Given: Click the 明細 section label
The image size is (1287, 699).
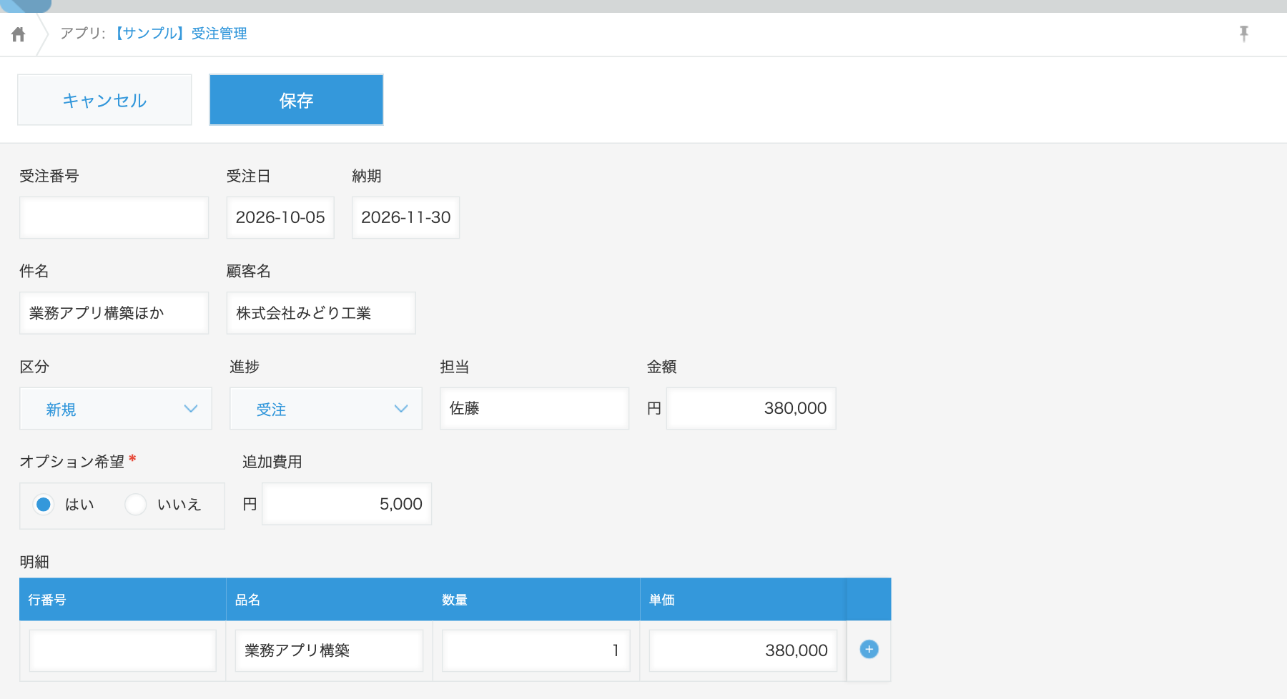Looking at the screenshot, I should click(34, 562).
